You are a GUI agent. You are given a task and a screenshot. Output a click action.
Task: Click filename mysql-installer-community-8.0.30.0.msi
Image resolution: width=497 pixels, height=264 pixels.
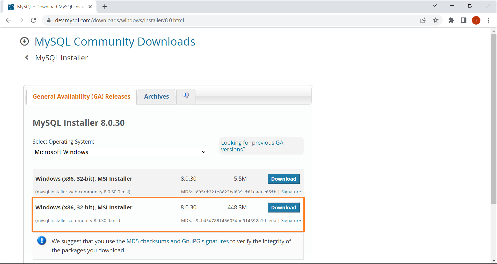(x=78, y=221)
